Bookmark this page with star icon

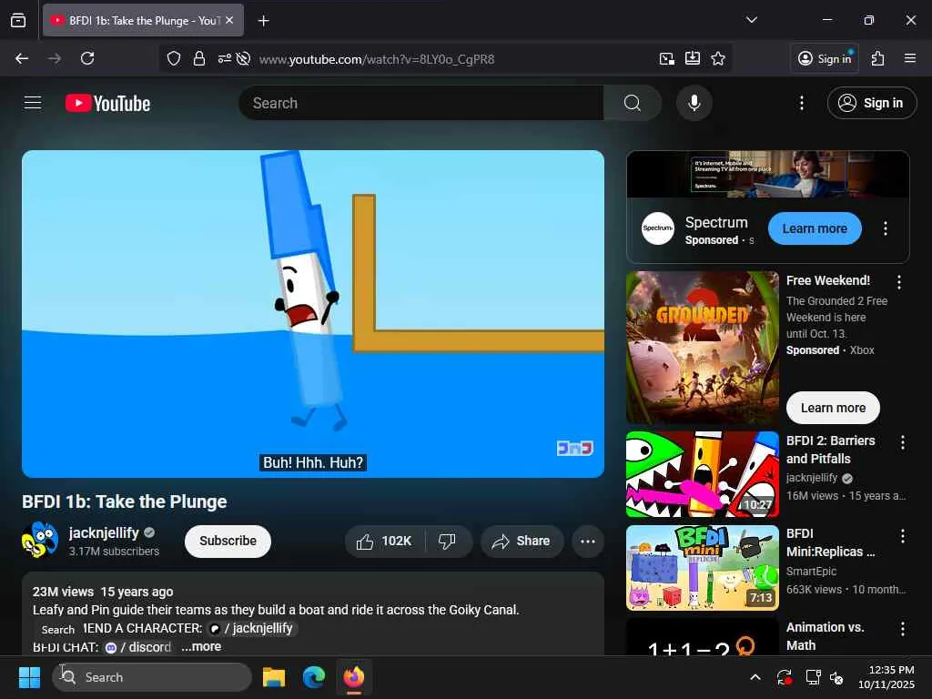tap(718, 58)
